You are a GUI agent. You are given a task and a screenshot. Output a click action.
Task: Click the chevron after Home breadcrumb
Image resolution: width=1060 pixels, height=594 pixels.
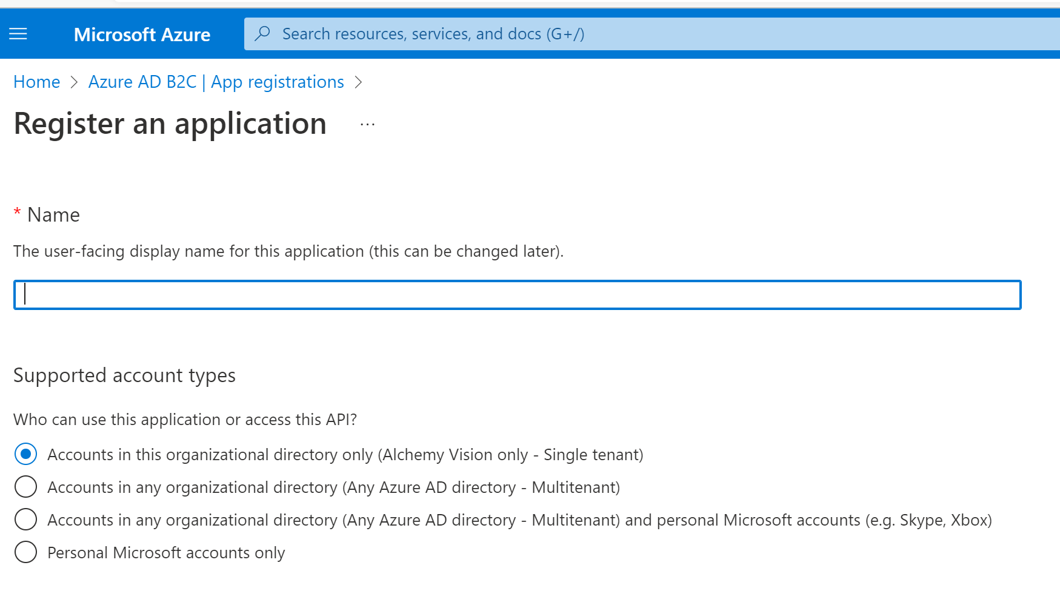(x=75, y=82)
